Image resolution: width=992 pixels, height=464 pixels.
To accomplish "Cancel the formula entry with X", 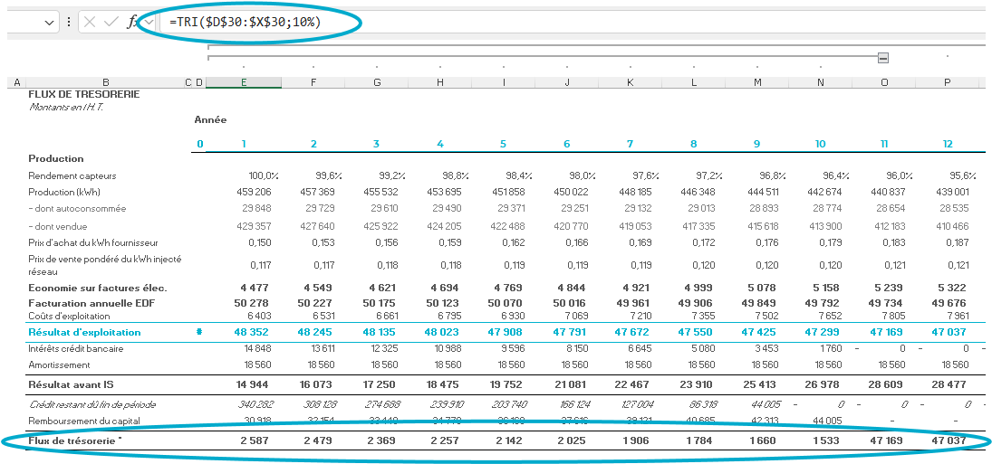I will [90, 22].
